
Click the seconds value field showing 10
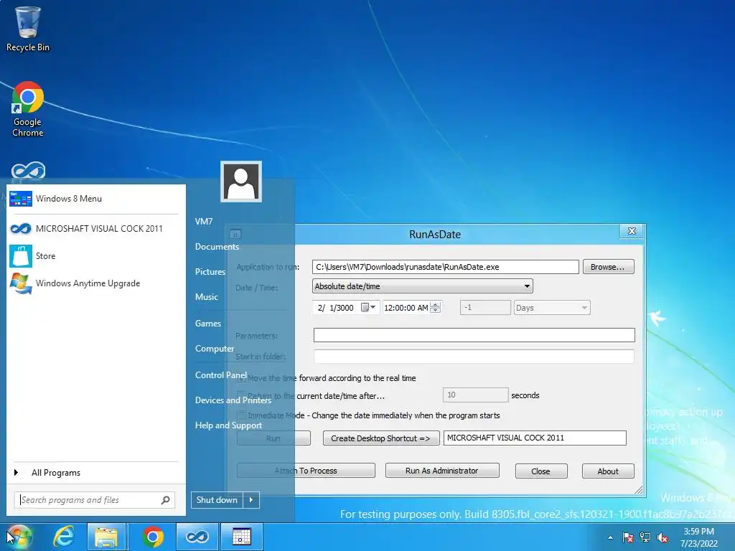pyautogui.click(x=475, y=395)
